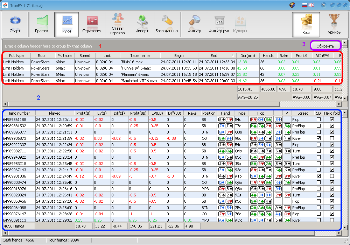Open the База данных database tool
This screenshot has width=350, height=245.
(167, 24)
